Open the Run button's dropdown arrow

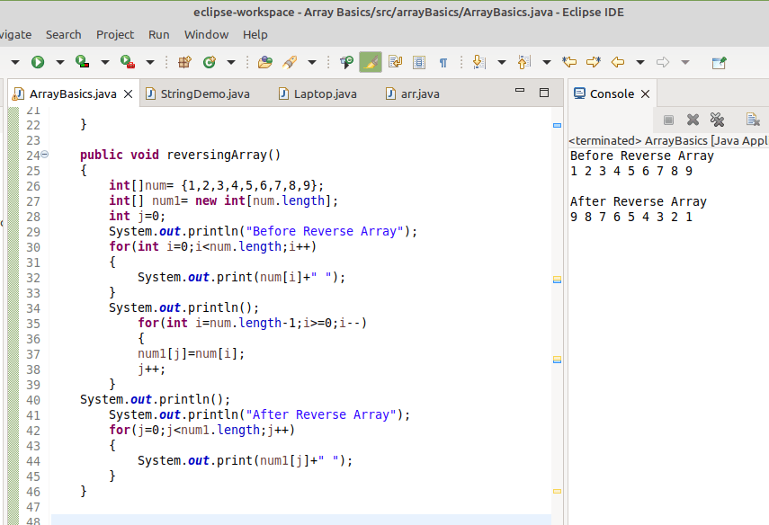click(60, 62)
